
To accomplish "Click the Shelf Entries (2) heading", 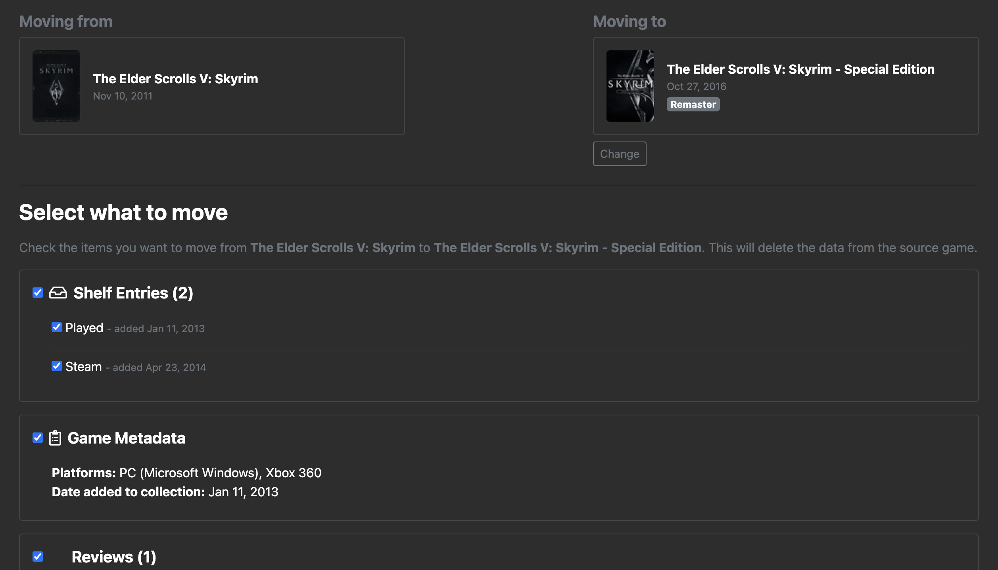I will [x=133, y=293].
